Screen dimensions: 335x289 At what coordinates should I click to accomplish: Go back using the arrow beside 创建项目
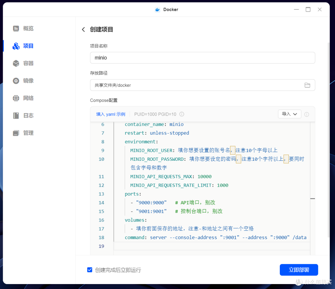83,29
